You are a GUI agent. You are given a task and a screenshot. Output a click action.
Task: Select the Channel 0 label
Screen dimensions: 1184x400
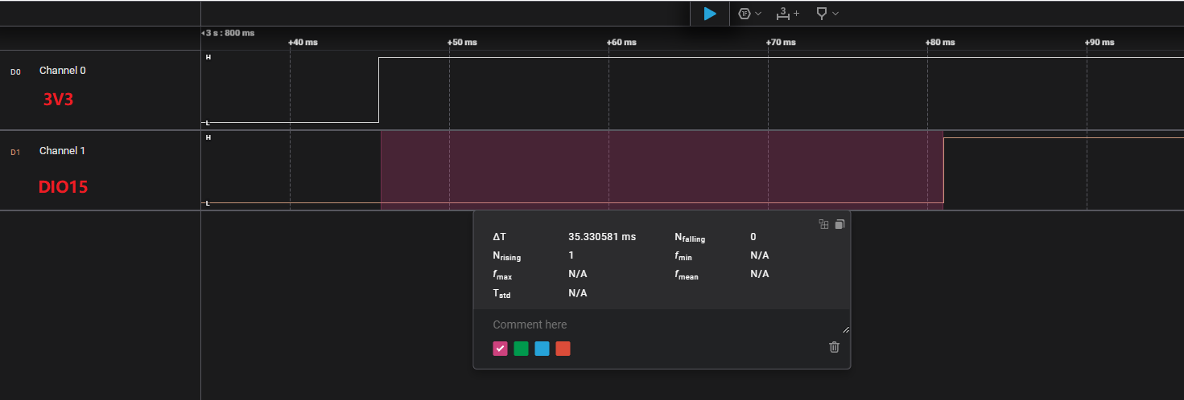click(x=63, y=71)
